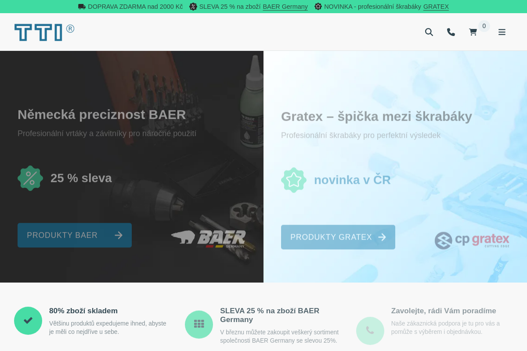This screenshot has width=527, height=351.
Task: Click the PRODUKTY GRATEX button
Action: (x=338, y=237)
